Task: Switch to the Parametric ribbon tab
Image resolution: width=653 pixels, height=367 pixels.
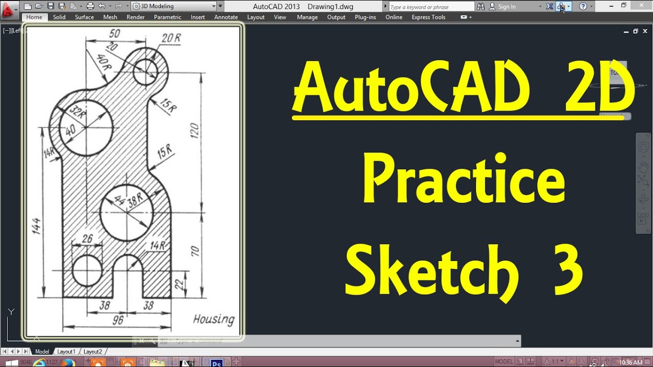Action: [167, 17]
